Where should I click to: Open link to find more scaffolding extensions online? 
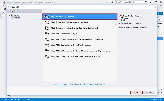click(80, 84)
